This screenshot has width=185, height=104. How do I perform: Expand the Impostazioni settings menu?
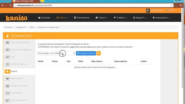pyautogui.click(x=161, y=18)
